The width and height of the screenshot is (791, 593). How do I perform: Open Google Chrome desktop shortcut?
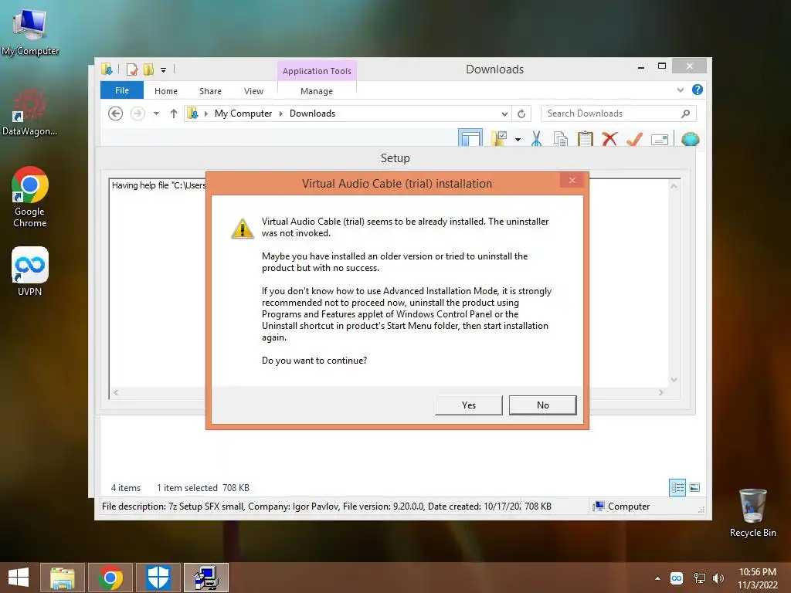tap(29, 197)
